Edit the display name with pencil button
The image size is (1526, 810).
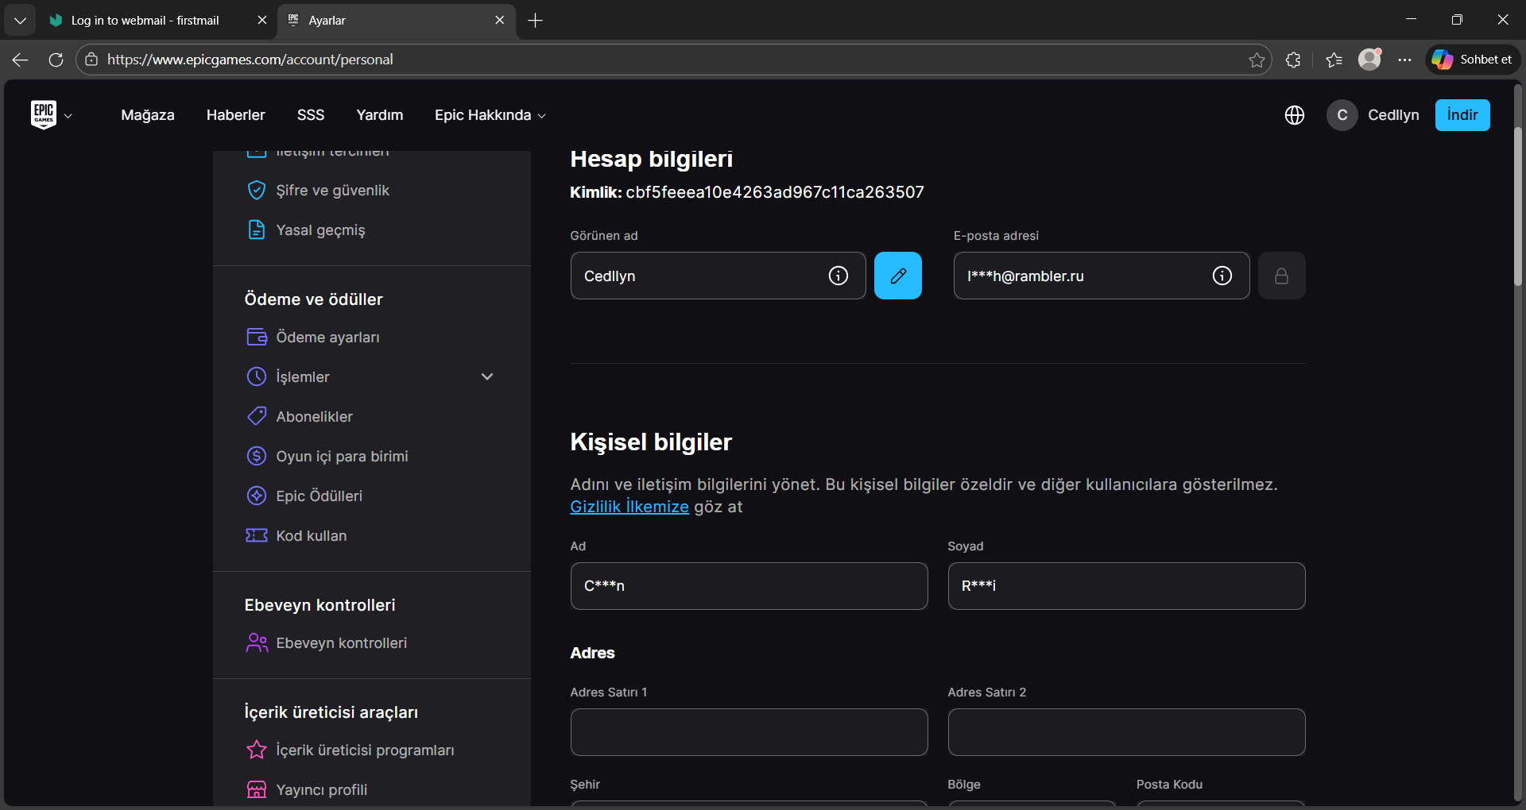pos(898,276)
